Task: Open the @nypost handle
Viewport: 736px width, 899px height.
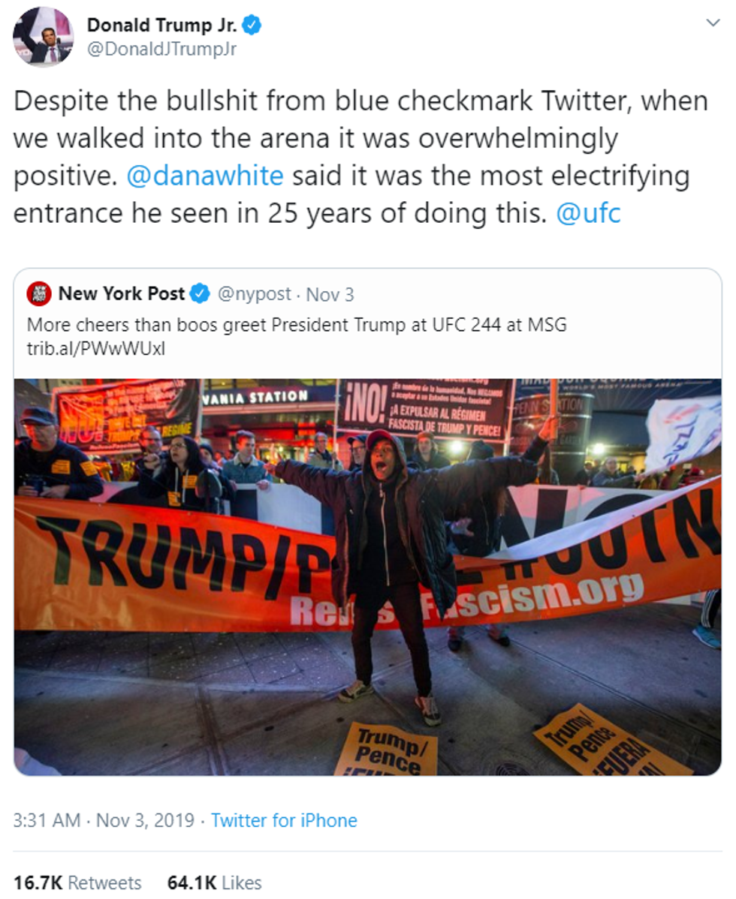Action: 255,295
